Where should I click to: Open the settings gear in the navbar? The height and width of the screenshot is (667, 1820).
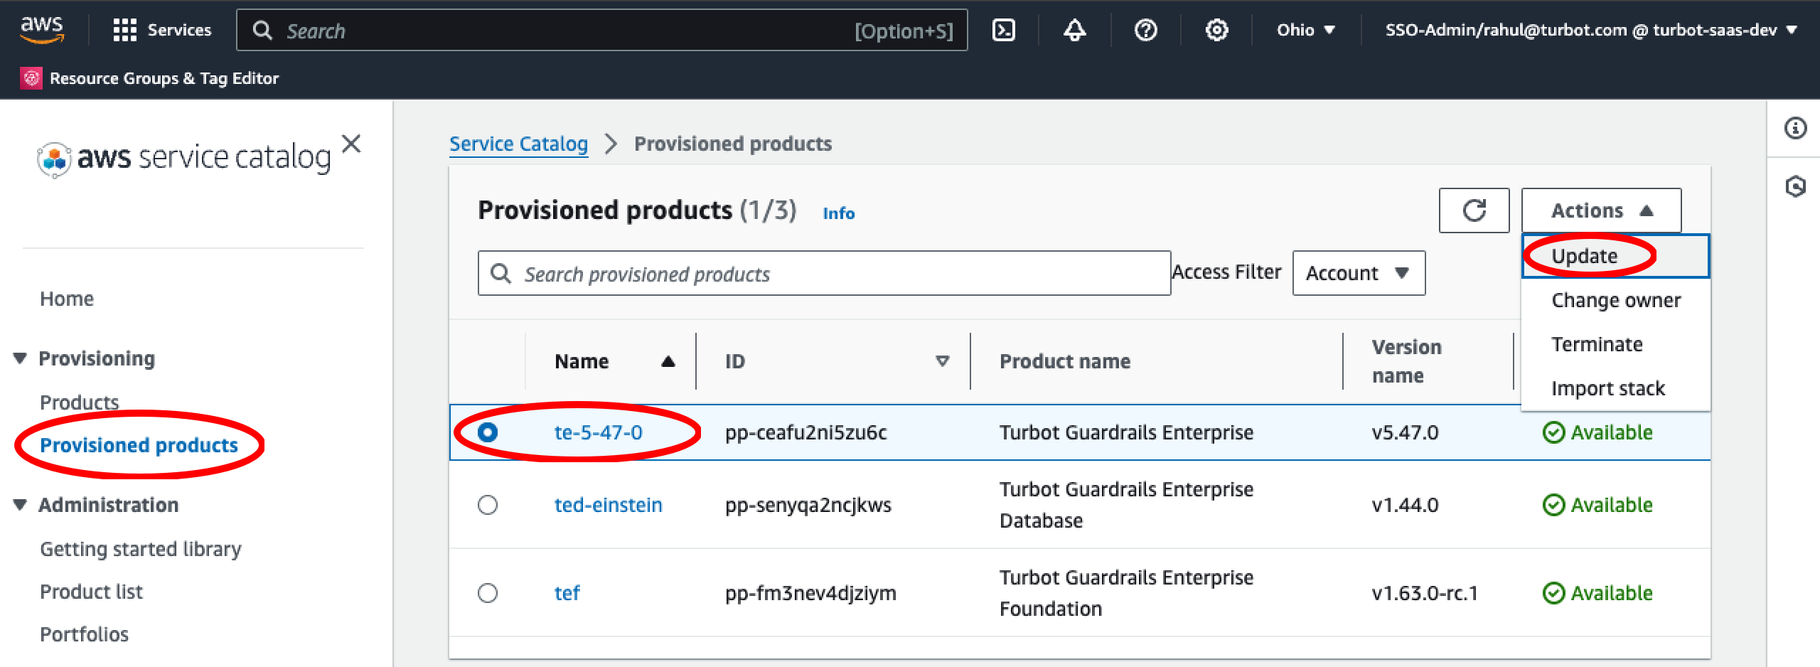[1216, 30]
